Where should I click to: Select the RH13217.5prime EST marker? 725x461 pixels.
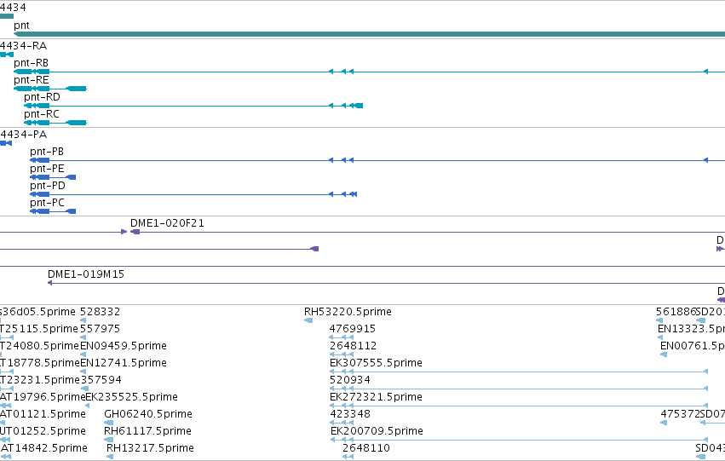click(x=110, y=457)
